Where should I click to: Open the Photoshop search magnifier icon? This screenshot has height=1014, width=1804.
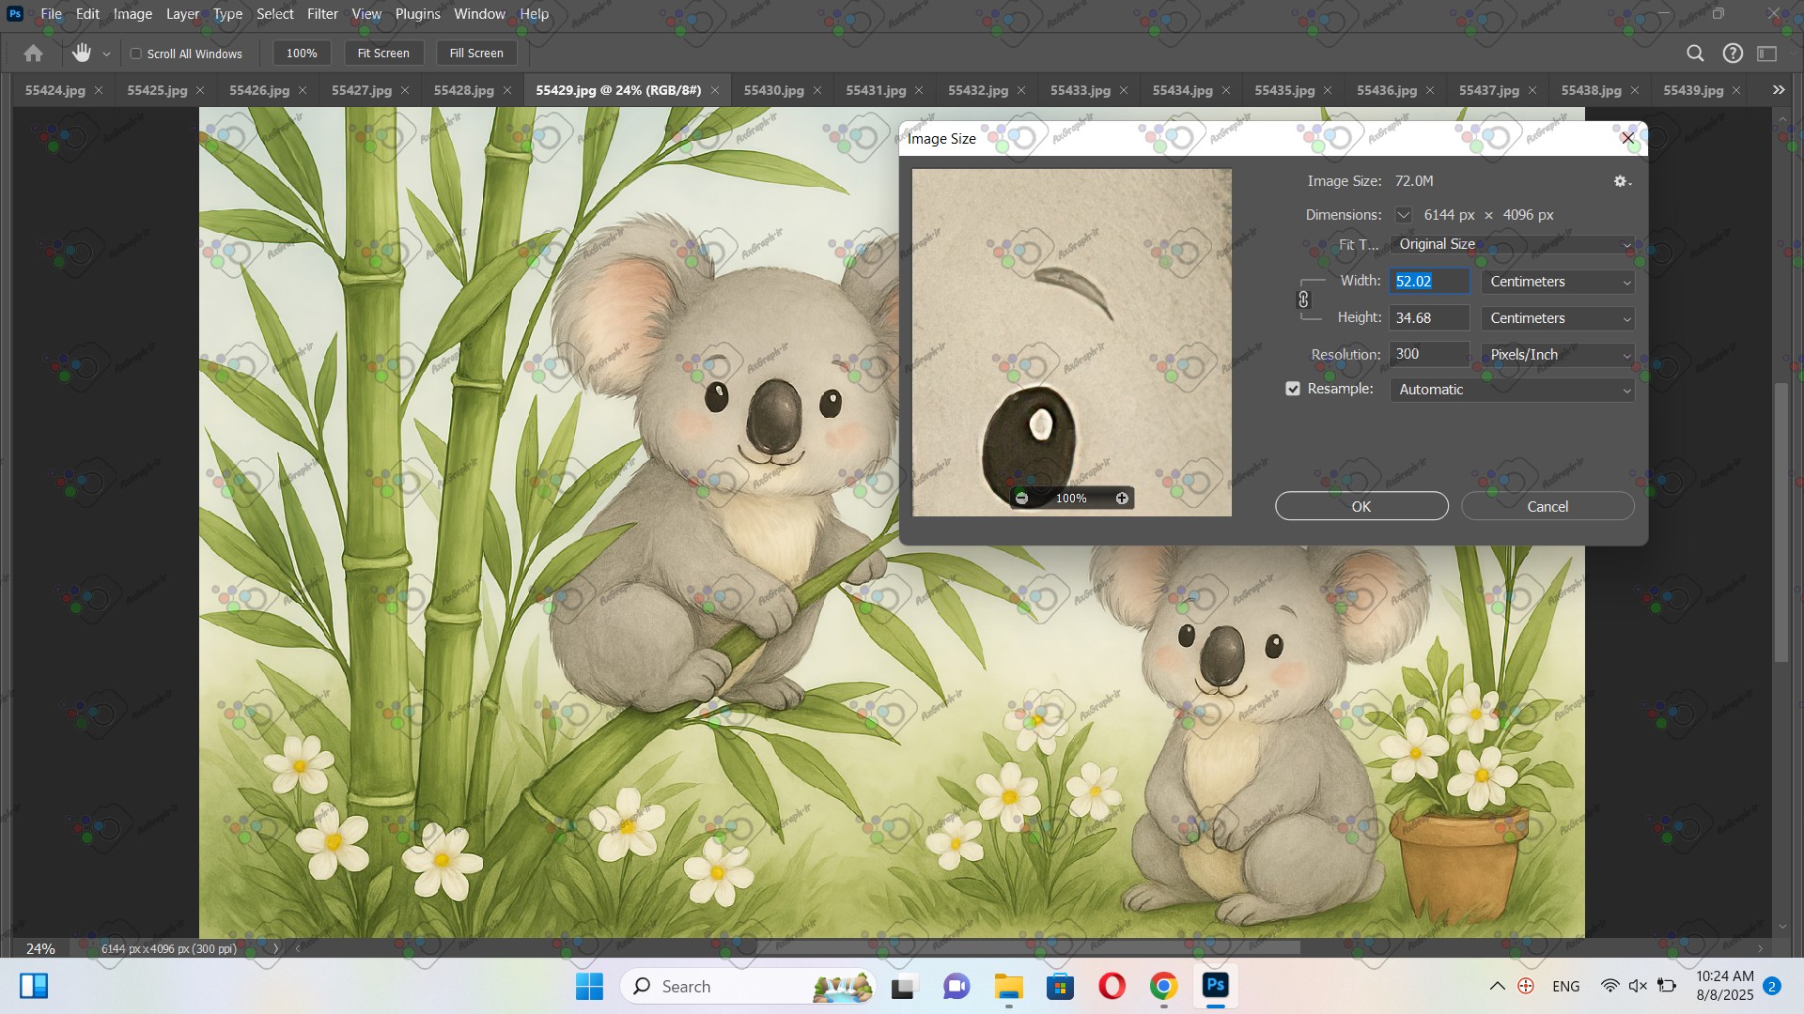click(1695, 54)
